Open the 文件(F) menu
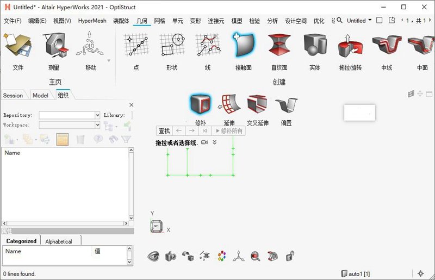Image resolution: width=435 pixels, height=280 pixels. [x=13, y=21]
